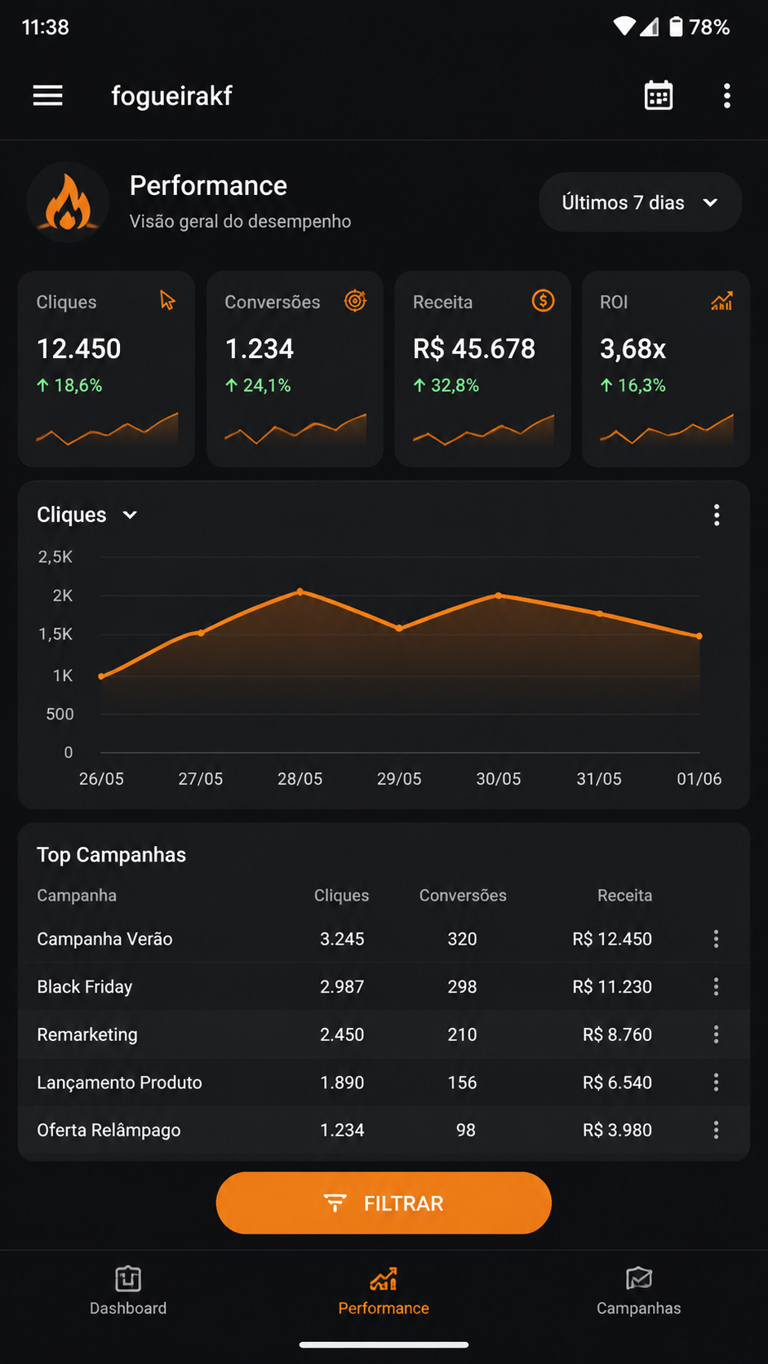Tap the Lançamento Produto campaign name
Screen dimensions: 768x1364
(x=119, y=1083)
